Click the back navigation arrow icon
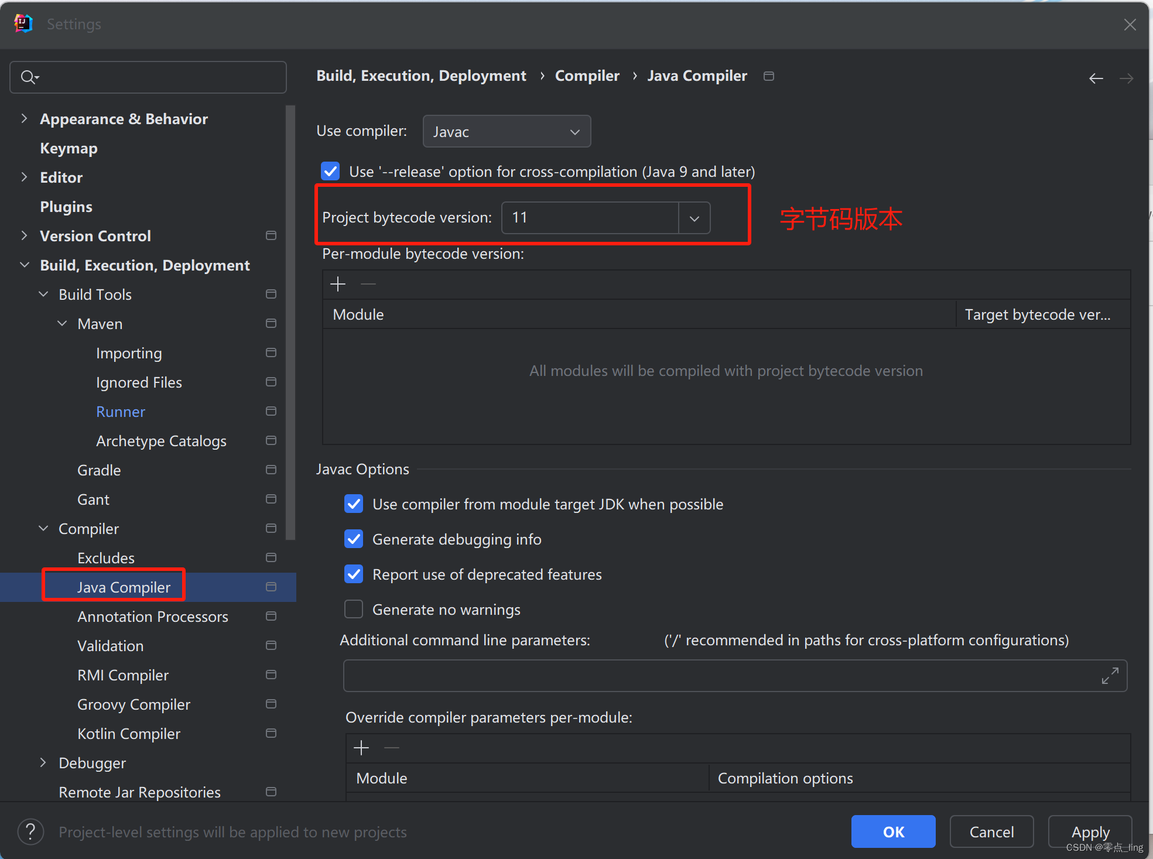 point(1096,78)
